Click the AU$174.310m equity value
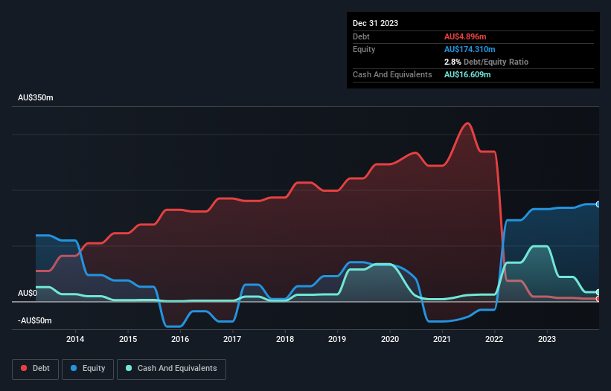This screenshot has width=611, height=391. 470,49
